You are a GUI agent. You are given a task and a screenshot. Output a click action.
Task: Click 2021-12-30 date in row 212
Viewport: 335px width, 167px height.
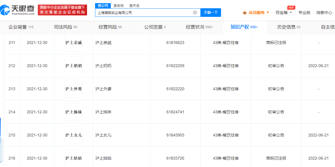click(37, 66)
